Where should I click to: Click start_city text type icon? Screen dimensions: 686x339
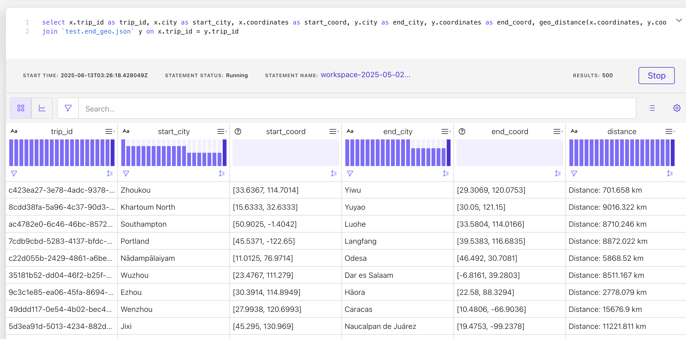point(126,131)
